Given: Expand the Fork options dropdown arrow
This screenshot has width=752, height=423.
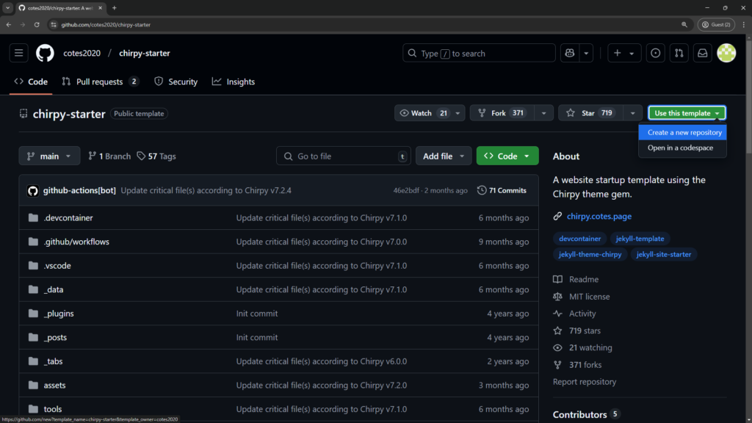Looking at the screenshot, I should tap(544, 113).
